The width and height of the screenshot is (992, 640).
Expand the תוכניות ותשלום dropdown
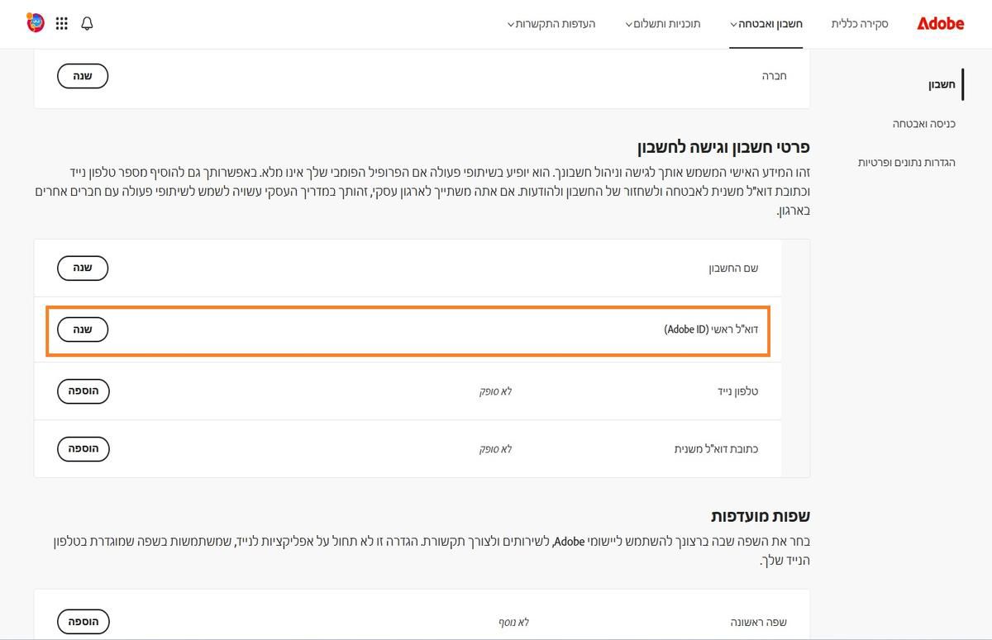coord(629,23)
